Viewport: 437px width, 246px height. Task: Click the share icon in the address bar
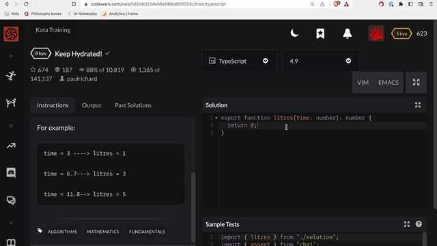(x=322, y=4)
